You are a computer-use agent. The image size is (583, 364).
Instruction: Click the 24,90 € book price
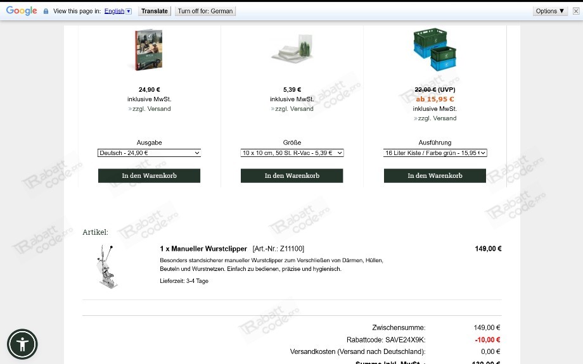point(150,90)
